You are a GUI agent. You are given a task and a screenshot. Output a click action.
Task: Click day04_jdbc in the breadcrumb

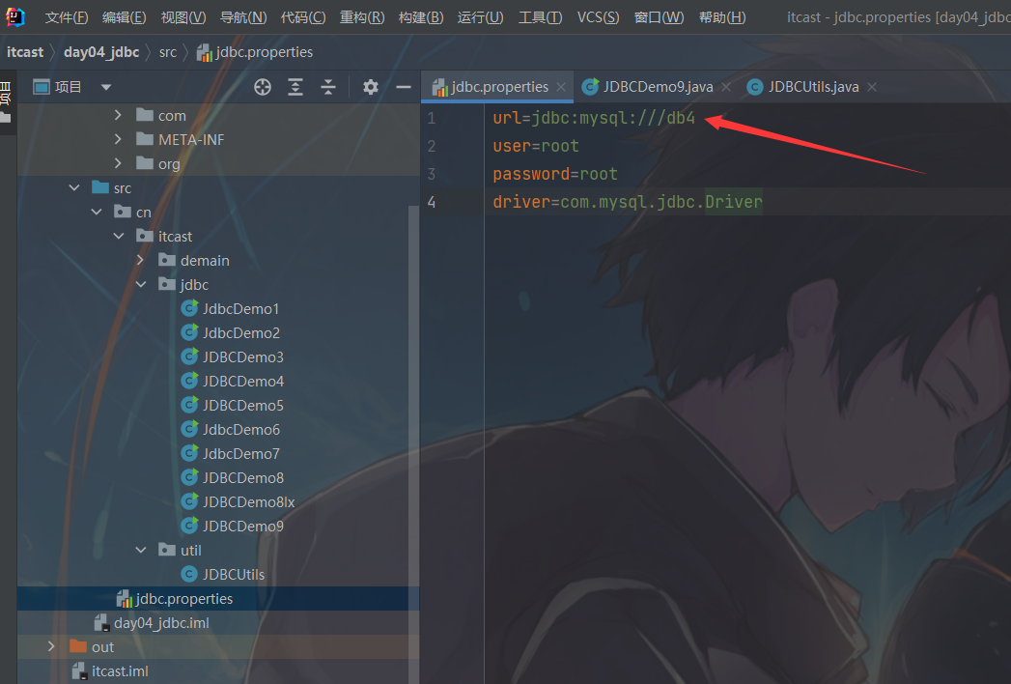coord(101,52)
